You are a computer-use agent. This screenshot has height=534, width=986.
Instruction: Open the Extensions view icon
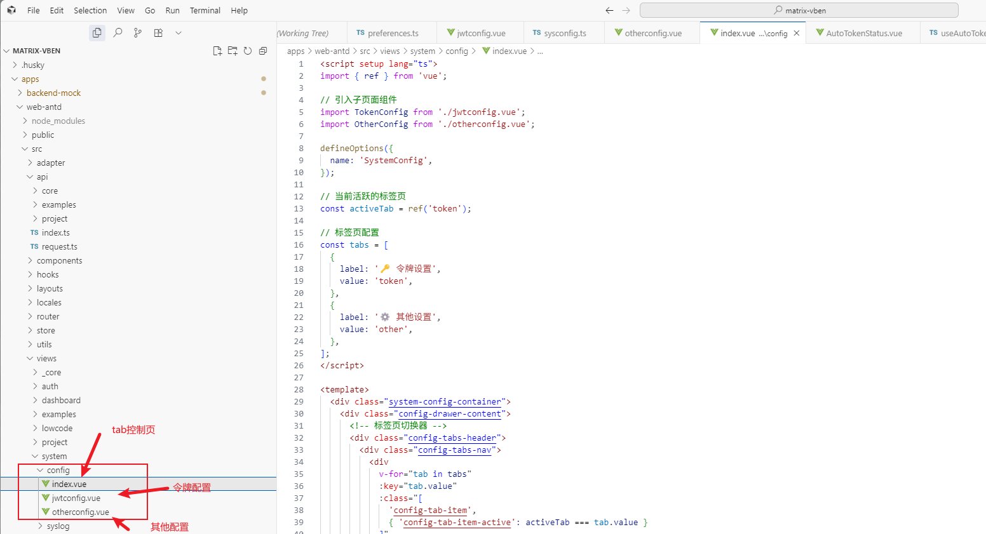click(x=158, y=32)
